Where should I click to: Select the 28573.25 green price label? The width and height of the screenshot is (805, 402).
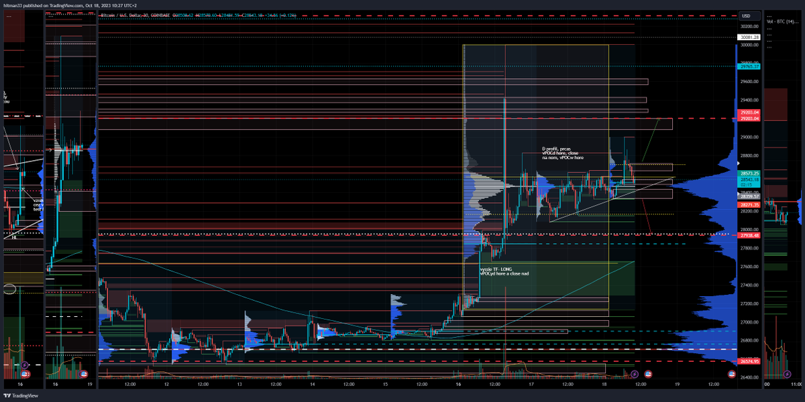pyautogui.click(x=748, y=173)
